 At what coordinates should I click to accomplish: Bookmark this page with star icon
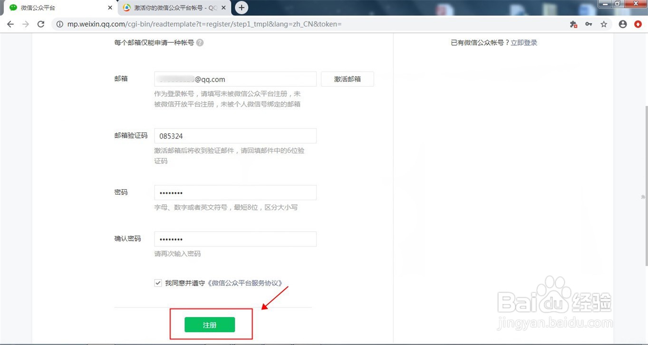tap(604, 24)
